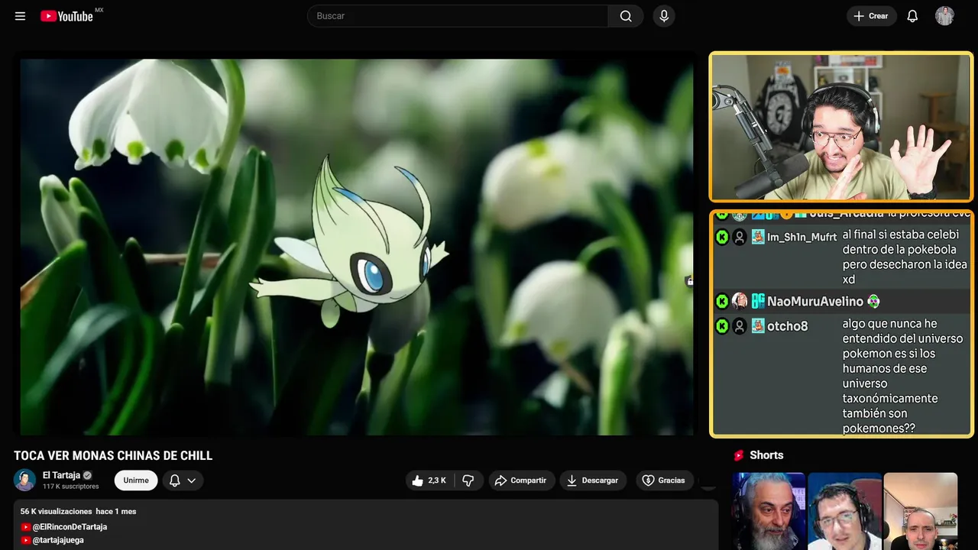Expand the subscription notification bell dropdown
Screen dimensions: 978x550
click(x=183, y=480)
